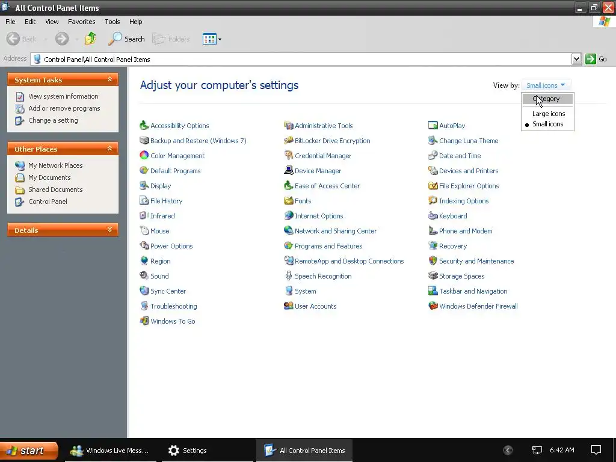616x462 pixels.
Task: Choose Category in the View by menu
Action: (x=547, y=99)
